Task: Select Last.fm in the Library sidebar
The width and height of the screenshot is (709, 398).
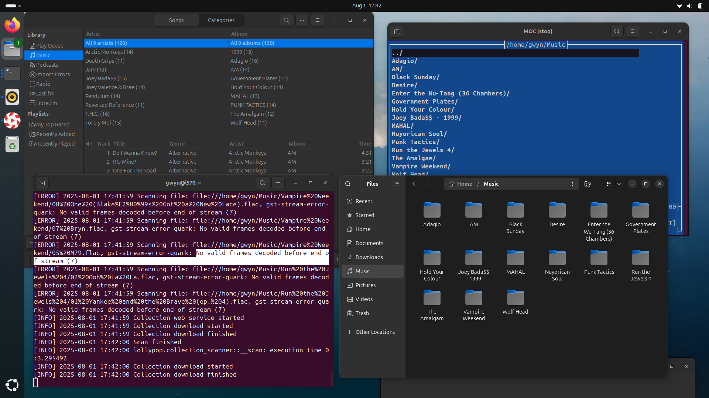Action: 54,94
